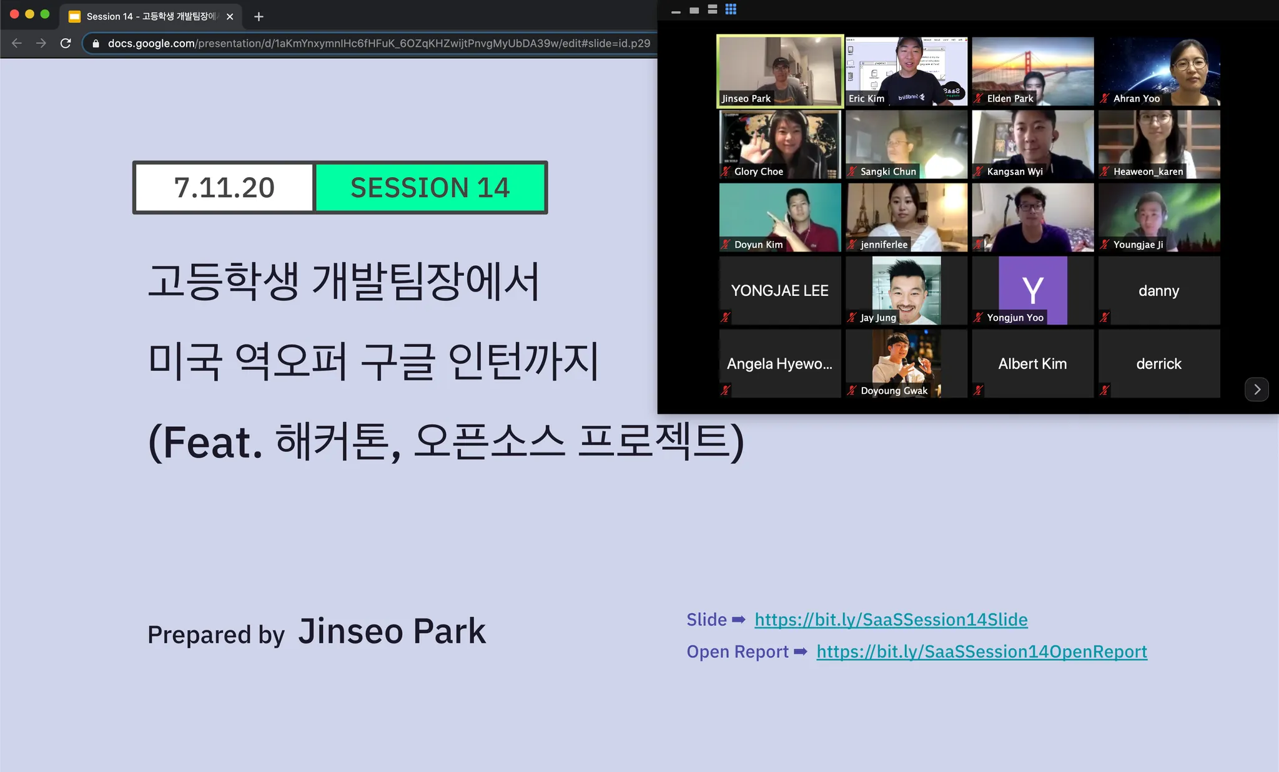This screenshot has width=1279, height=772.
Task: Click the muted mic icon on danny's tile
Action: point(1104,318)
